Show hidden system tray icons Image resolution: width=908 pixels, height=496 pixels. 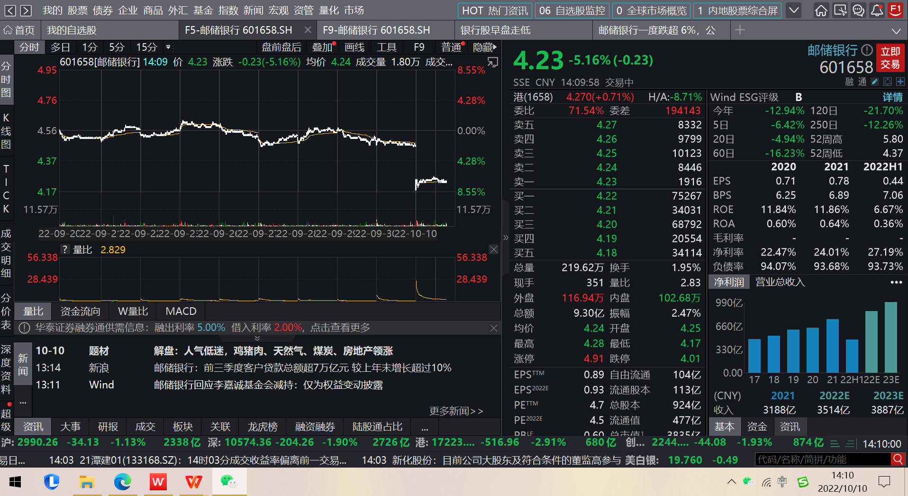tap(731, 482)
